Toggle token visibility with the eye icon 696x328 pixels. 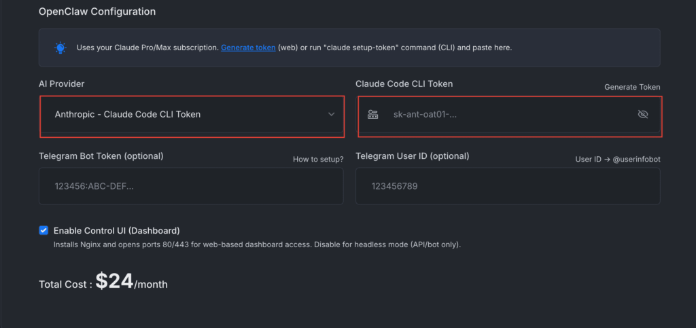[x=643, y=114]
